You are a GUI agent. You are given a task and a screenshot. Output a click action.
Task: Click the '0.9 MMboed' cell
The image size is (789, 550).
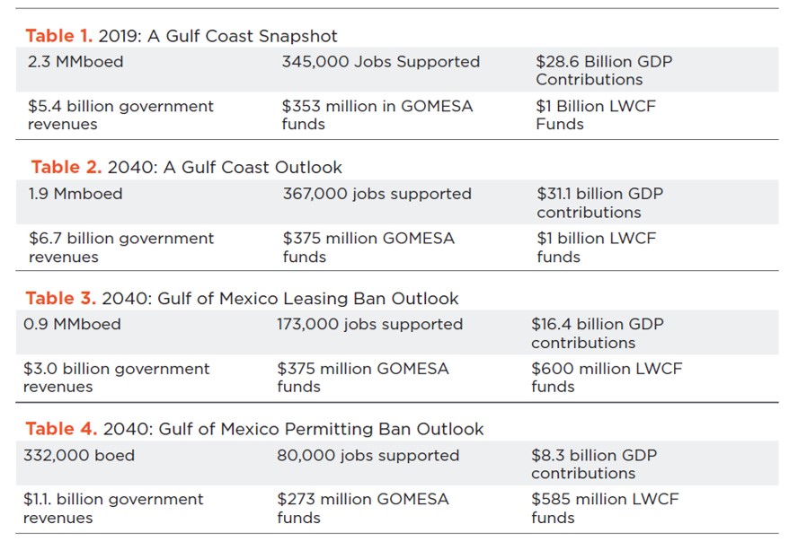coord(72,325)
